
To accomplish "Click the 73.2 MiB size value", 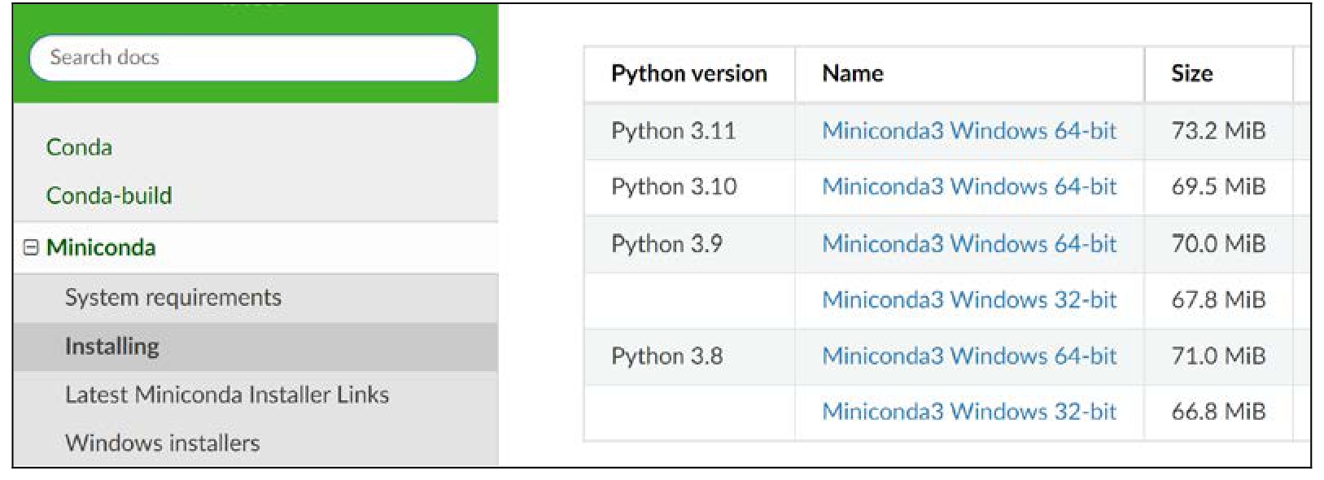I will 1218,131.
